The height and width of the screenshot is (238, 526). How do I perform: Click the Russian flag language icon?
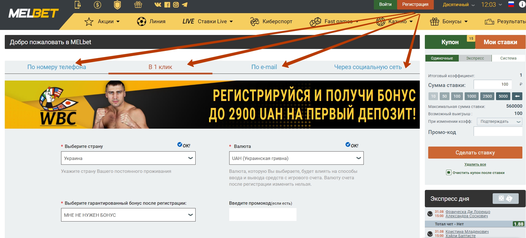511,4
